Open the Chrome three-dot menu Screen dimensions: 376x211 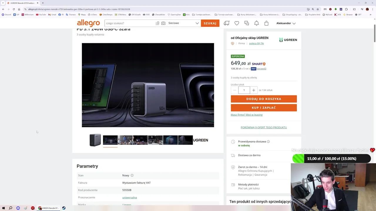click(372, 9)
